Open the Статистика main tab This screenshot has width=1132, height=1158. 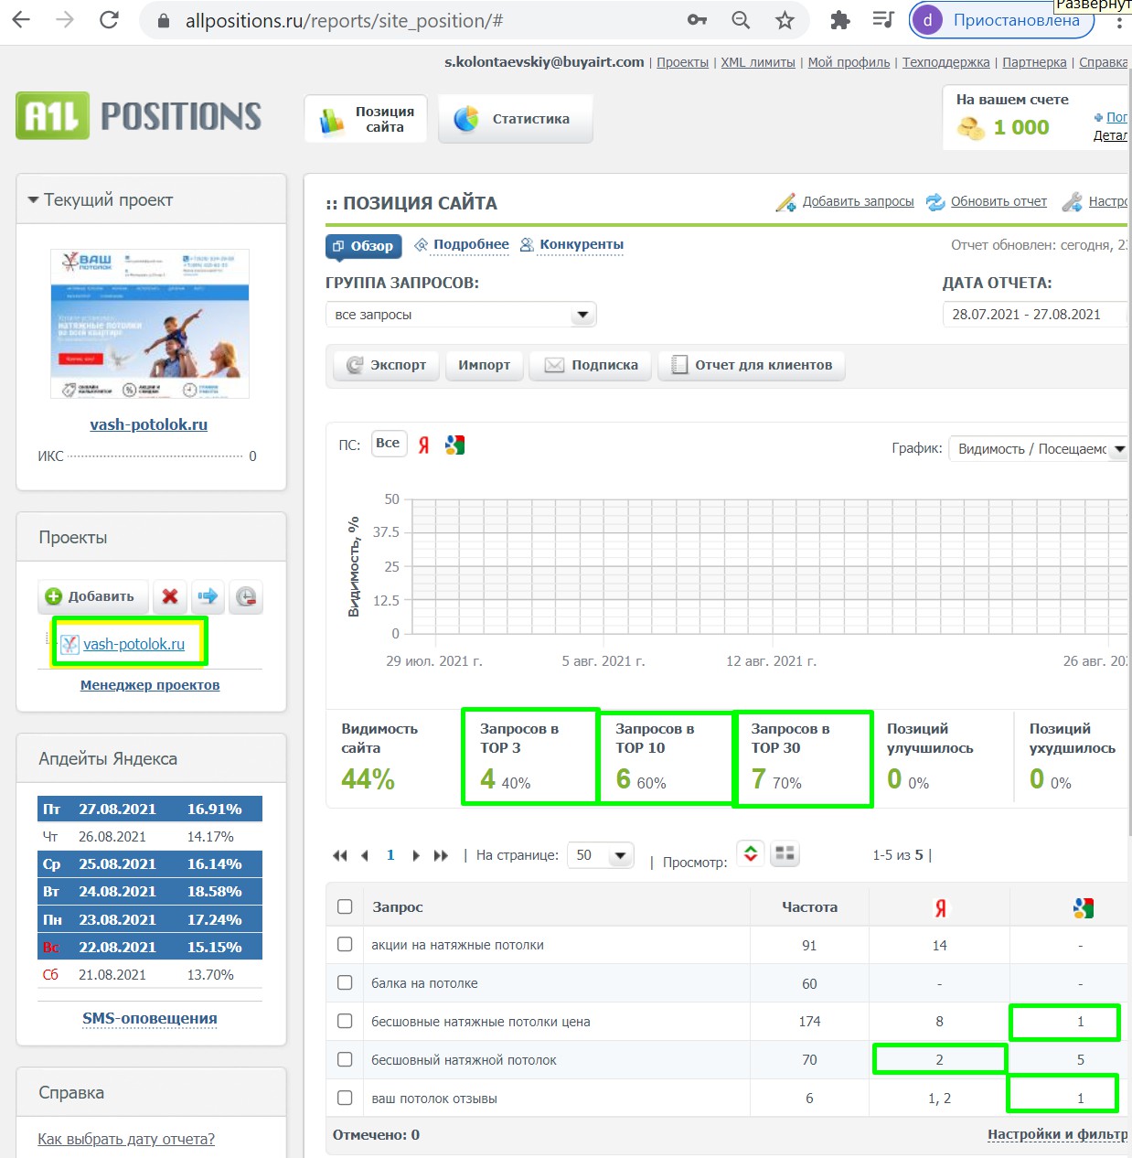[516, 119]
